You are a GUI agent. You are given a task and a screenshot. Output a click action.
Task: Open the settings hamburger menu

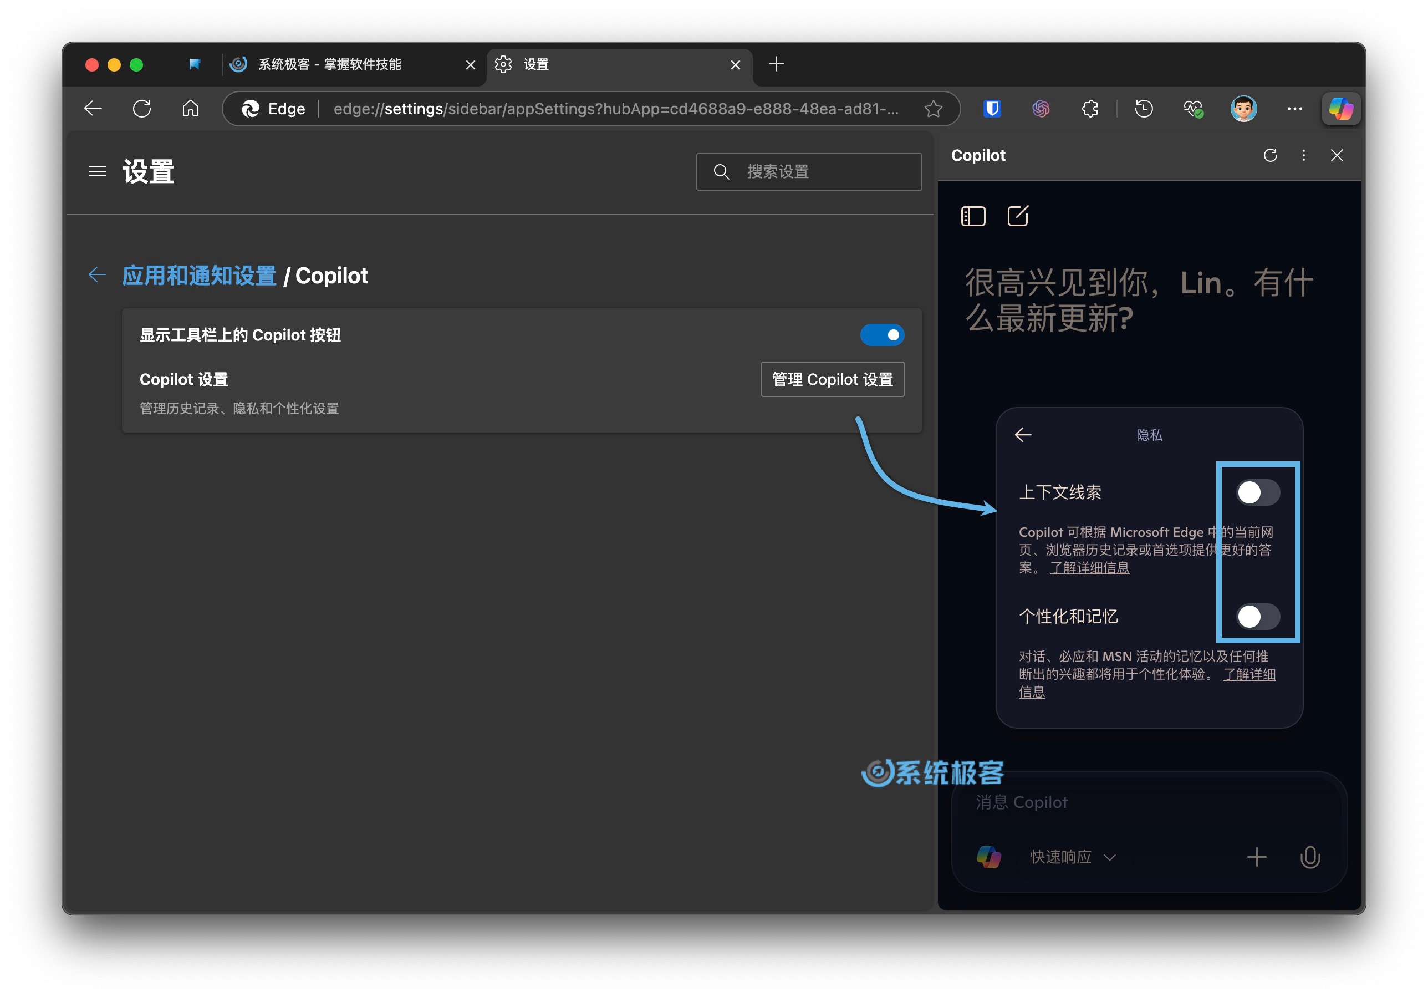[x=97, y=172]
